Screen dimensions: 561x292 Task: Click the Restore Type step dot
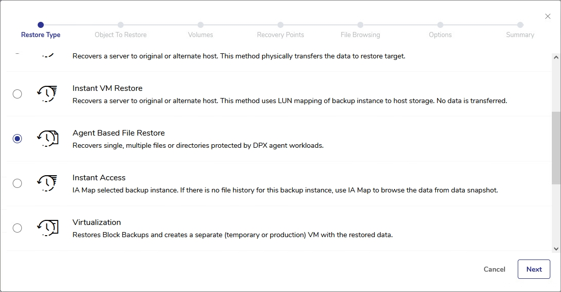(41, 25)
